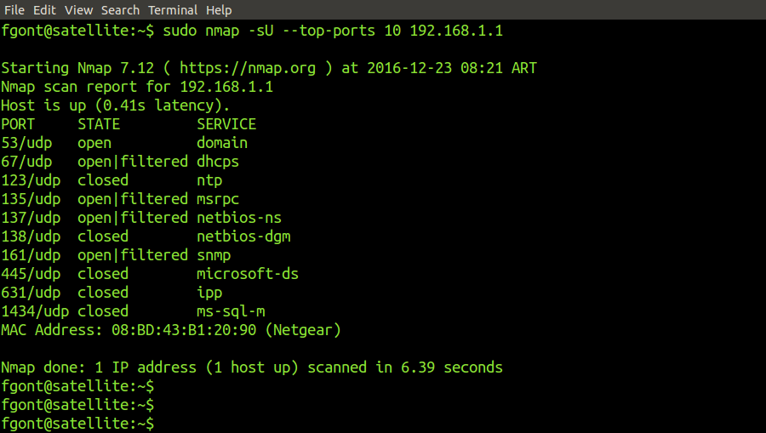Click the snmp service text
This screenshot has width=766, height=433.
coord(214,255)
